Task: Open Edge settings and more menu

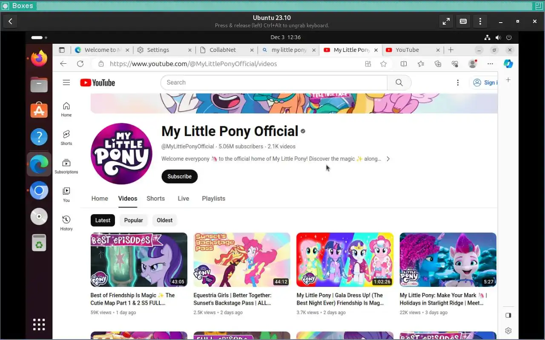Action: pyautogui.click(x=490, y=64)
